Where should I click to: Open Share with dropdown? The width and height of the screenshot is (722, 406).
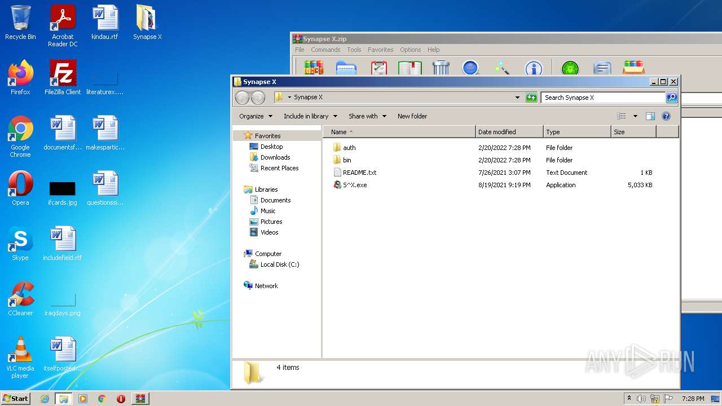click(x=367, y=116)
